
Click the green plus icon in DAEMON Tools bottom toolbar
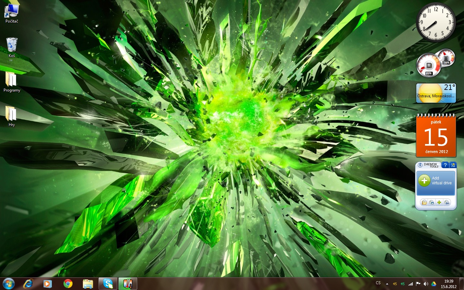[x=439, y=202]
